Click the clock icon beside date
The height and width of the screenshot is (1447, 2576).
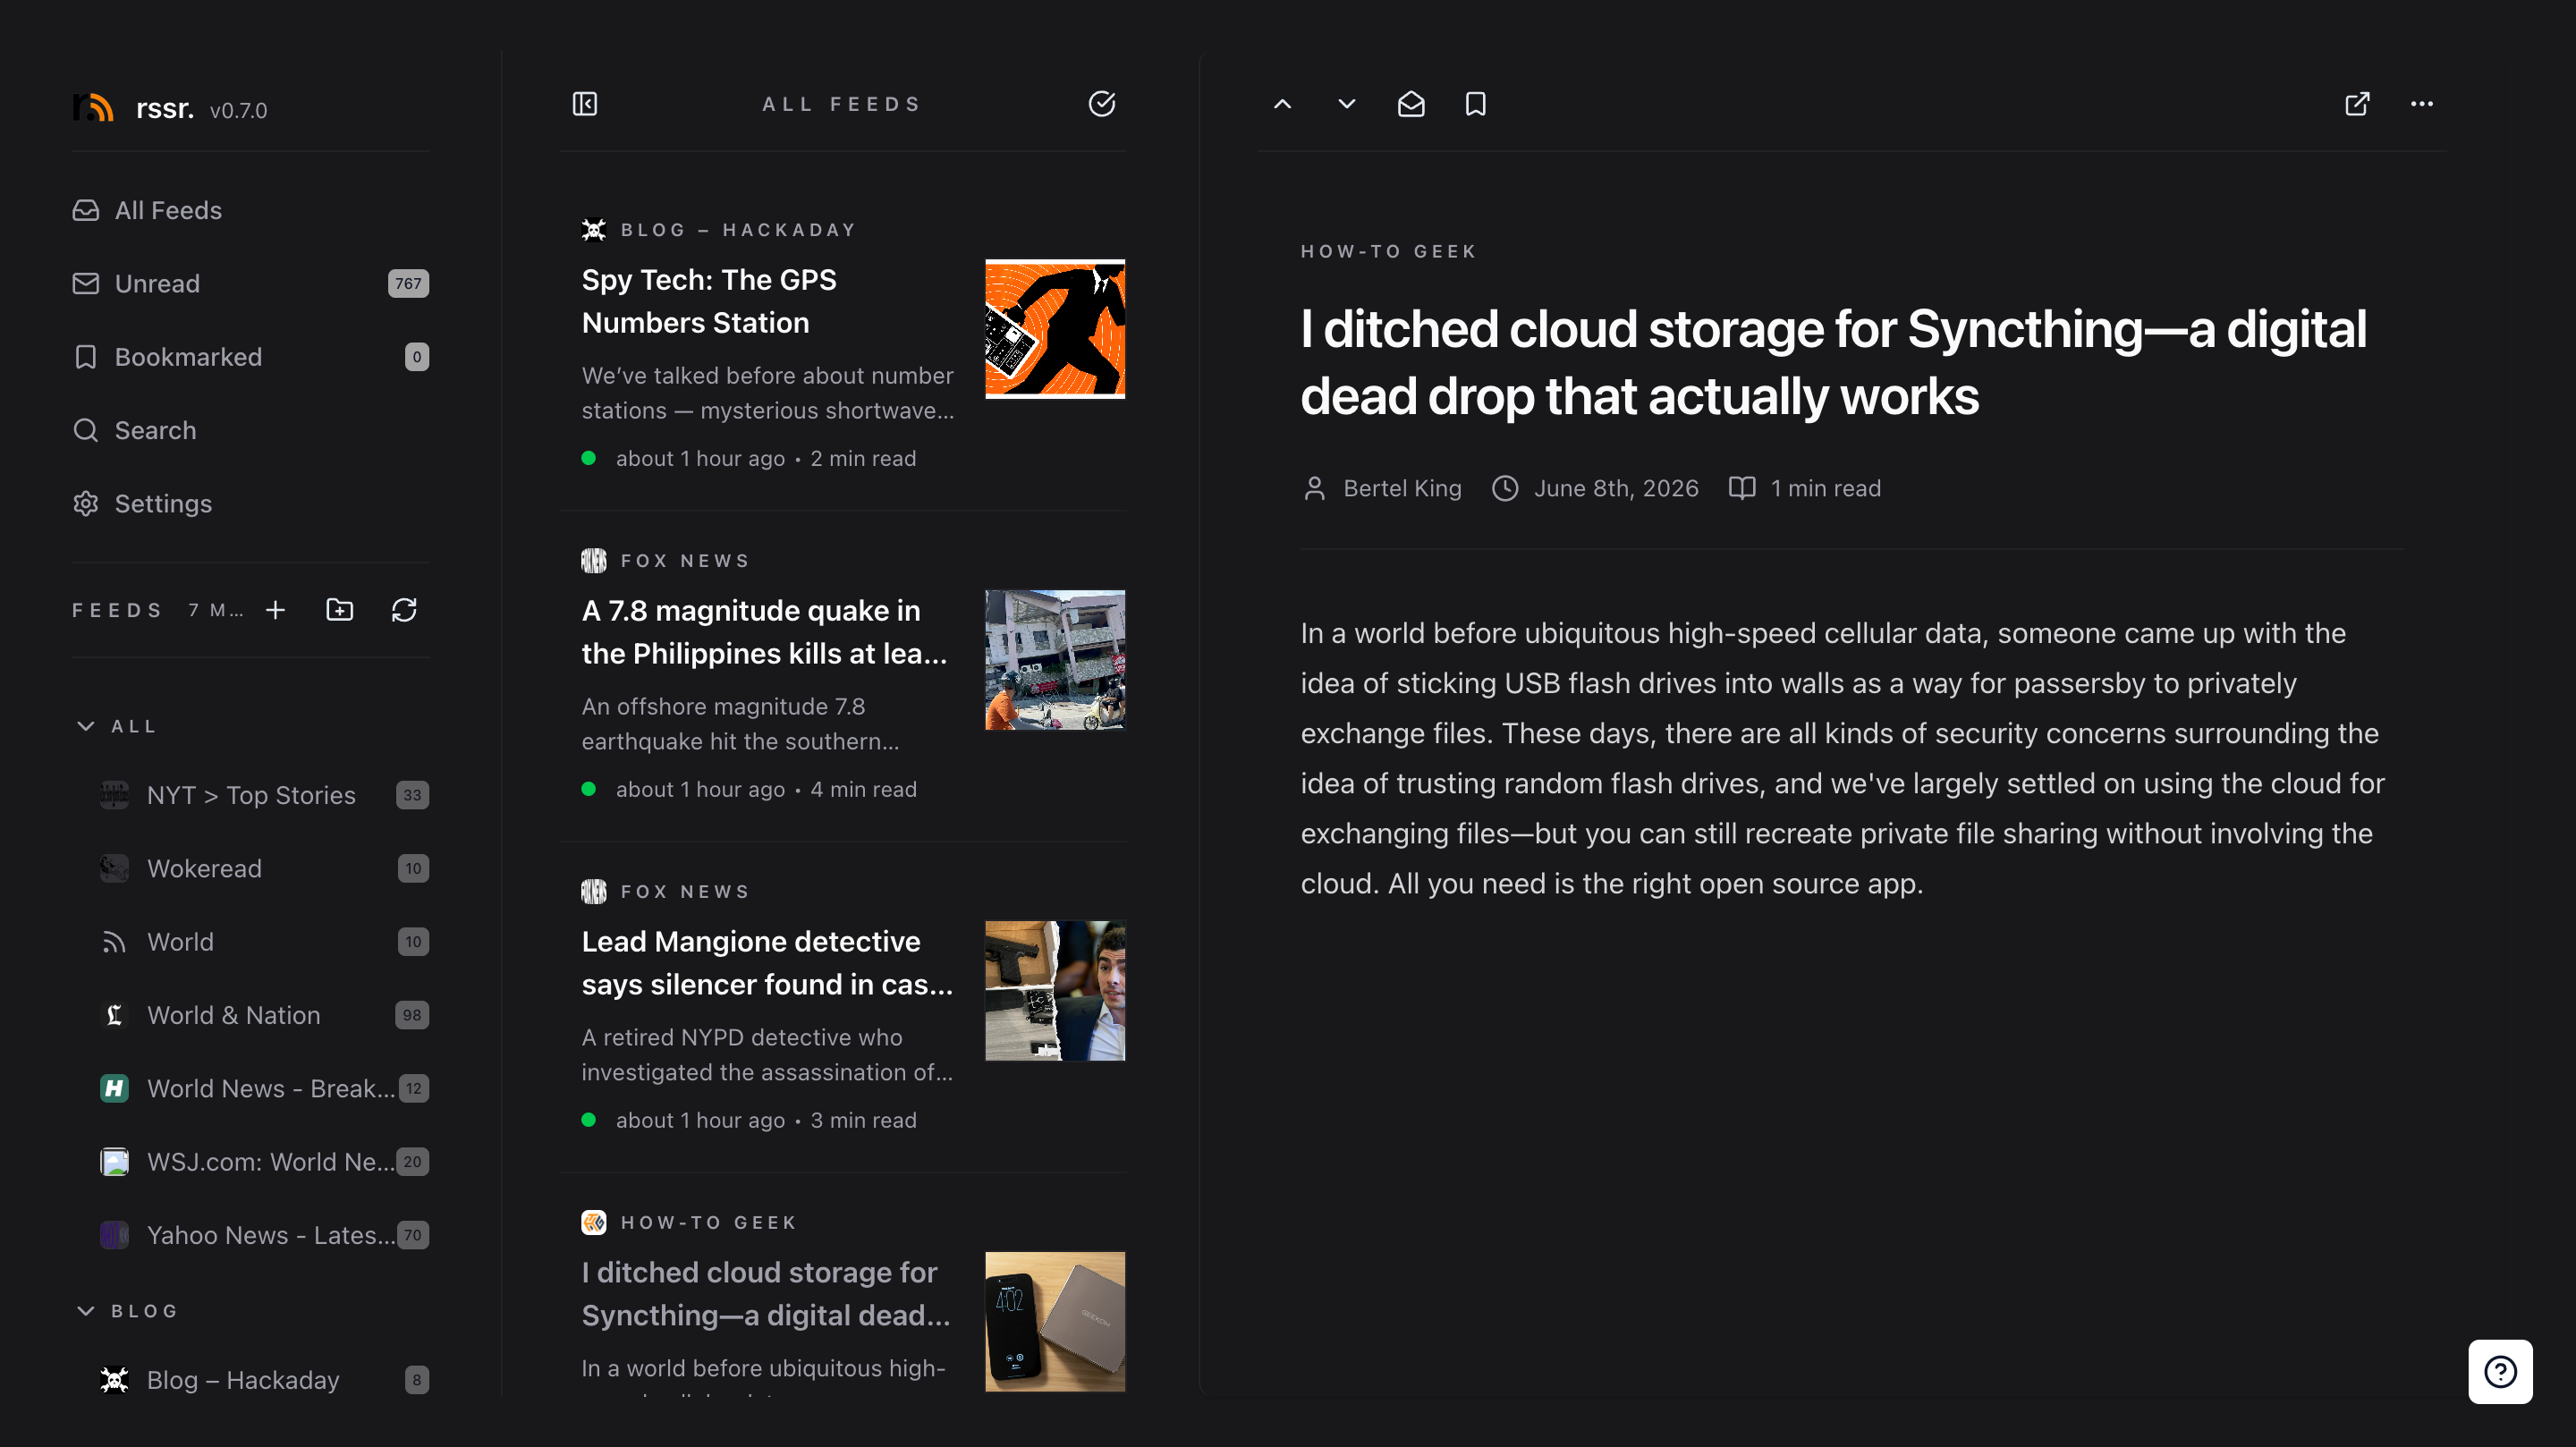point(1505,488)
